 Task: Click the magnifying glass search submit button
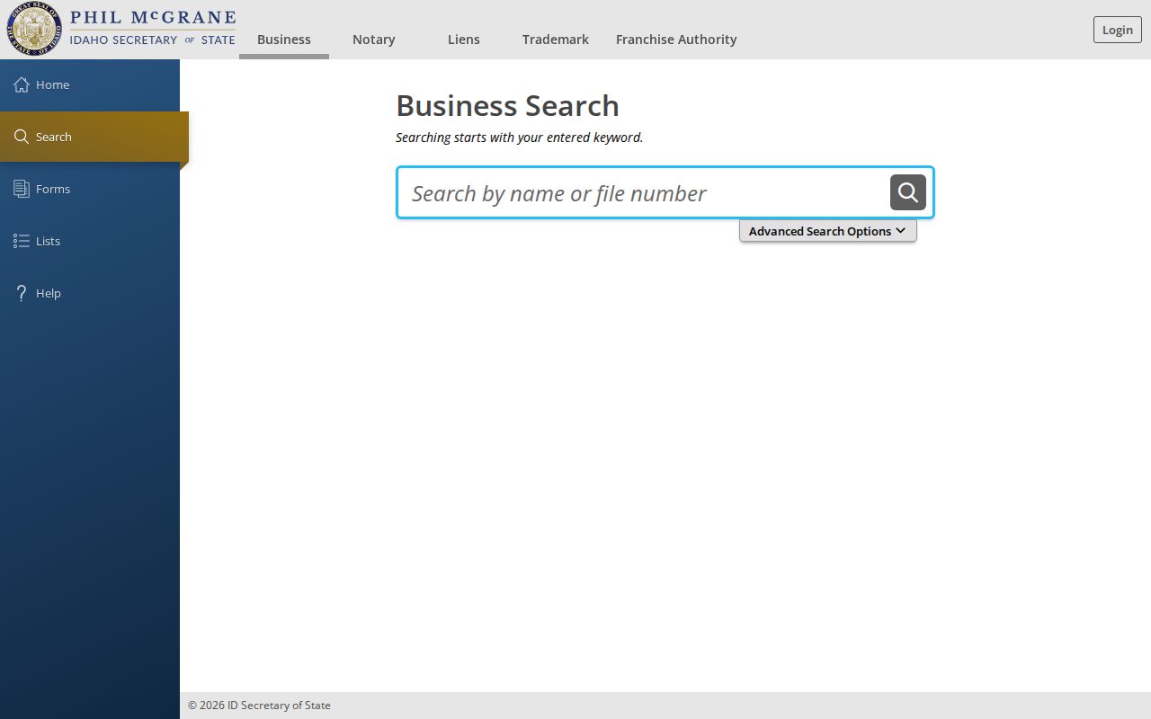[x=908, y=192]
